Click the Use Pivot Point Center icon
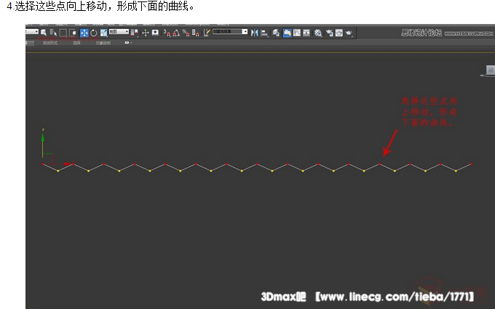Viewport: 495px width, 309px height. [x=135, y=33]
